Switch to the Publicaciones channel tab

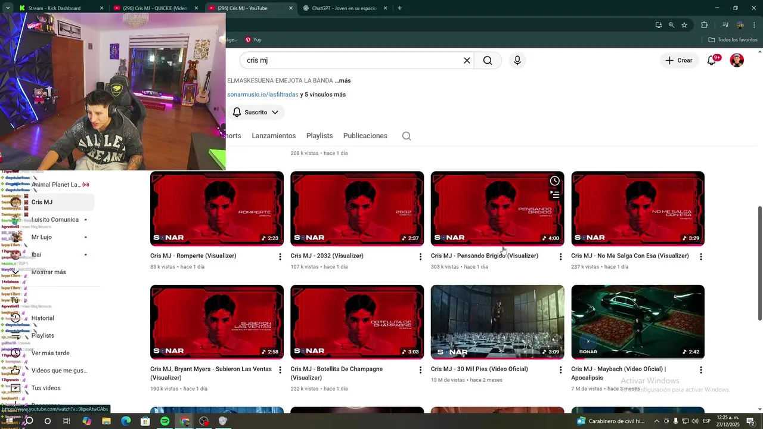coord(365,136)
